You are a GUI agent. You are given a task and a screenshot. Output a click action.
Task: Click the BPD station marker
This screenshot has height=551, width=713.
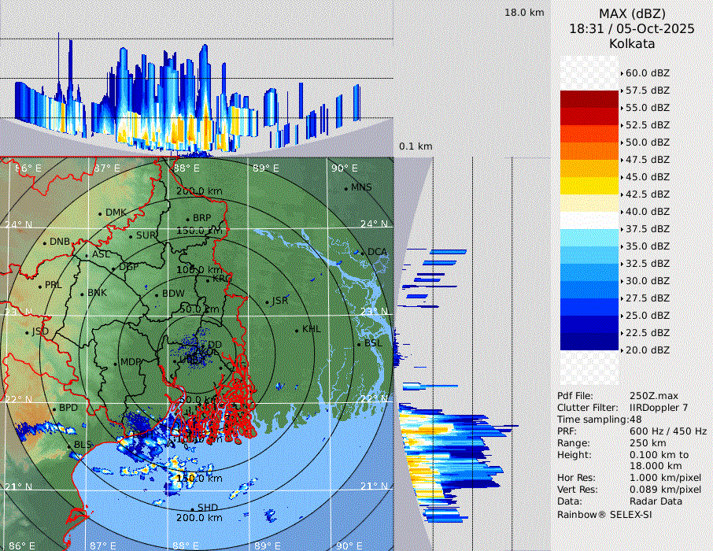pyautogui.click(x=54, y=409)
